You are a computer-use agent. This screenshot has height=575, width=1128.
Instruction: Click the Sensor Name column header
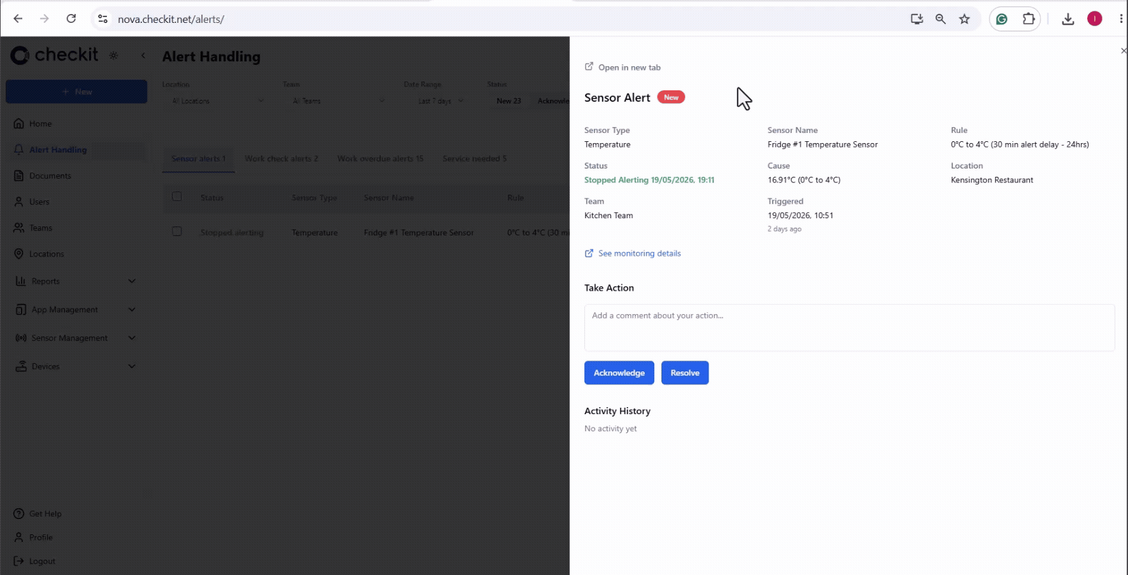[388, 198]
